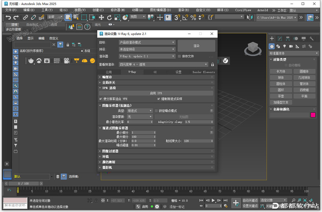This screenshot has width=322, height=212.
Task: Click the magenta object color swatch
Action: [313, 115]
